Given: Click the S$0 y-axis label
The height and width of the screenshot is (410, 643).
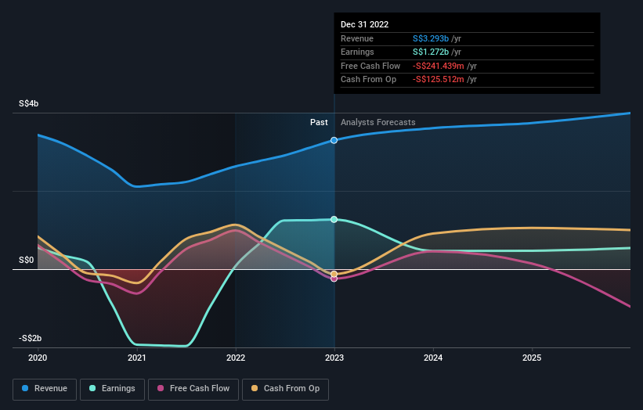Looking at the screenshot, I should [27, 260].
